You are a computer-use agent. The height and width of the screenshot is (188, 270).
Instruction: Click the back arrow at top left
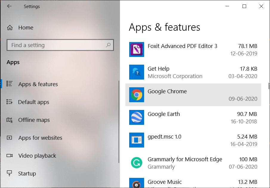9,6
